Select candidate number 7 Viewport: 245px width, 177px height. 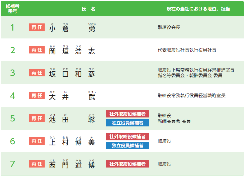pos(12,164)
